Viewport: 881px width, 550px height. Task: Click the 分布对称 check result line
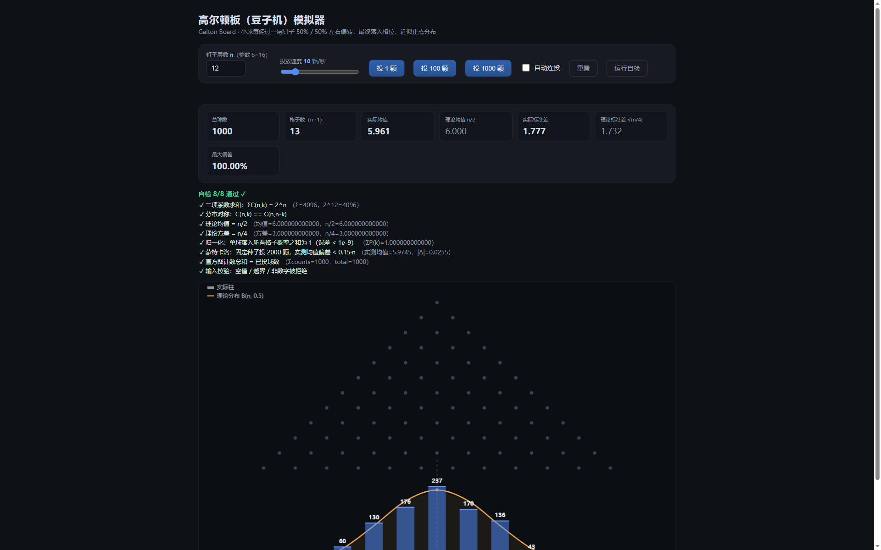click(x=243, y=214)
